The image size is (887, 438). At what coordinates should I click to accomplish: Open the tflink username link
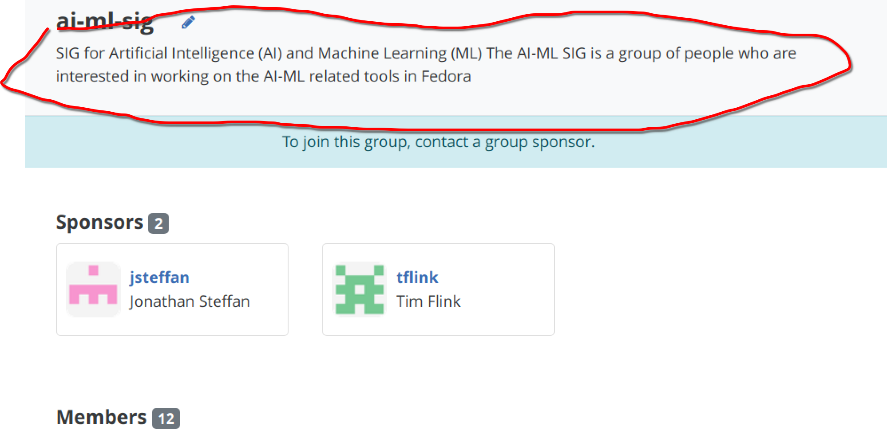point(417,278)
